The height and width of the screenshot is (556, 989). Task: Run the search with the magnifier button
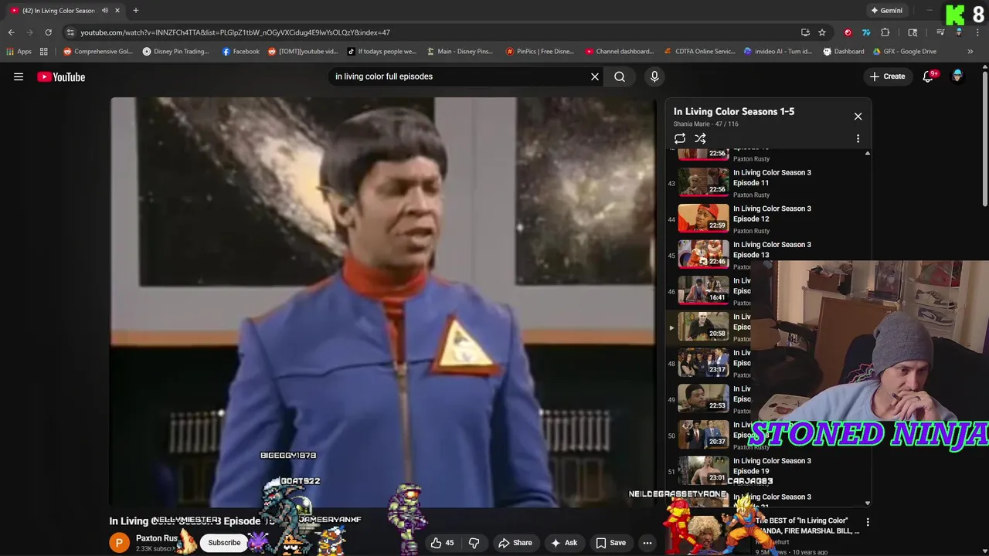click(x=620, y=76)
